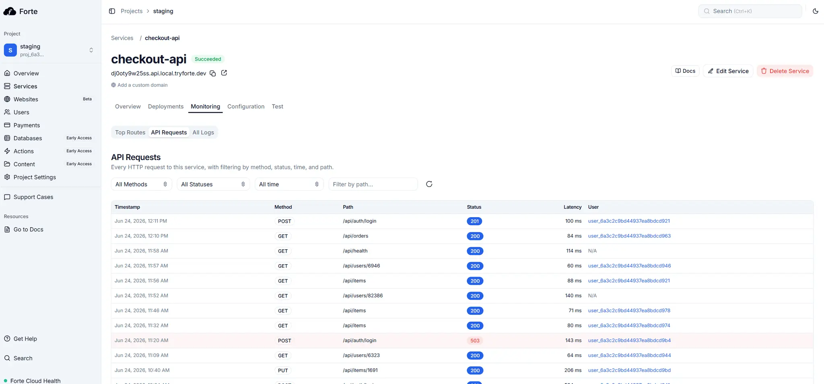Click the 201 status badge
824x384 pixels.
475,221
